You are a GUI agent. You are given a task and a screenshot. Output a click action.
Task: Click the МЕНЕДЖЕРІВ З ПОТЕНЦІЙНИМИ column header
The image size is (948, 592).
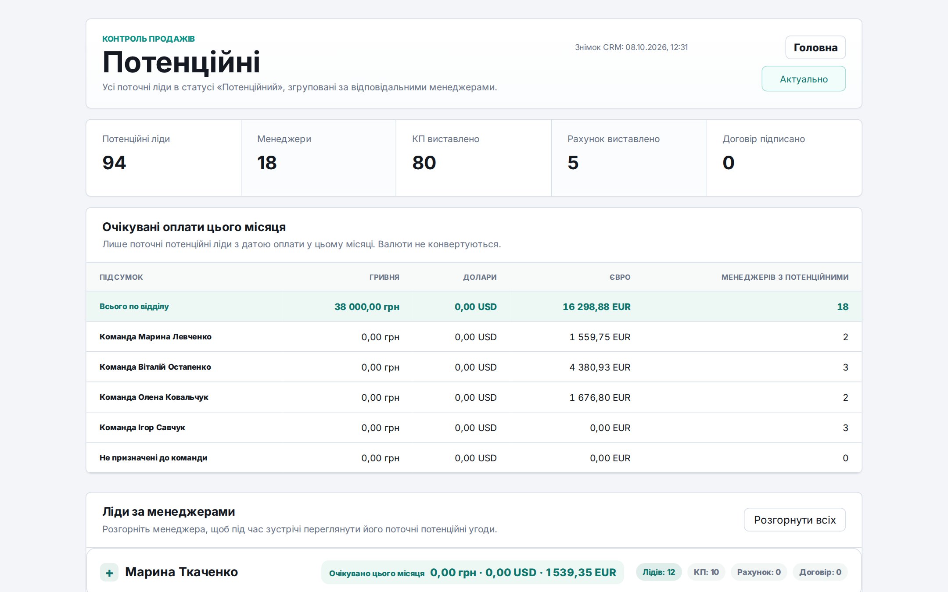pyautogui.click(x=785, y=277)
